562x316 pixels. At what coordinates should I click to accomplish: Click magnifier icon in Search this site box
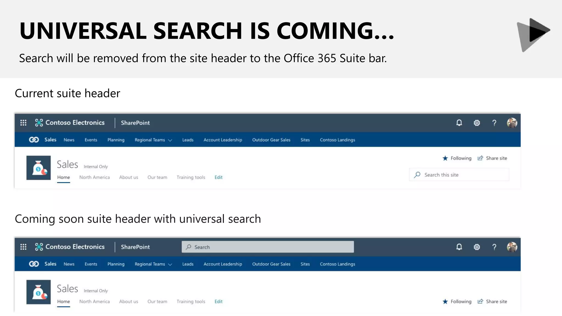417,175
